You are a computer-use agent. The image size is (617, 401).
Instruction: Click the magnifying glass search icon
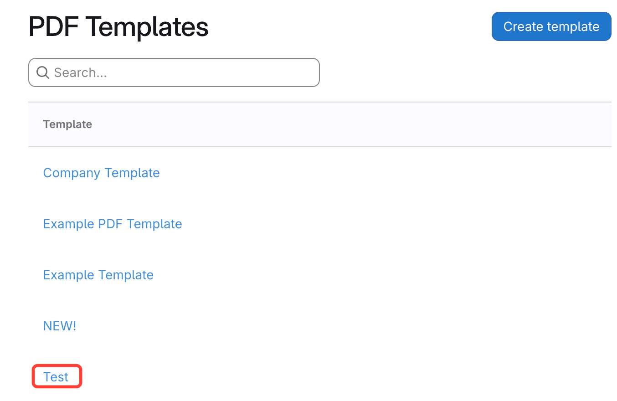click(x=43, y=72)
